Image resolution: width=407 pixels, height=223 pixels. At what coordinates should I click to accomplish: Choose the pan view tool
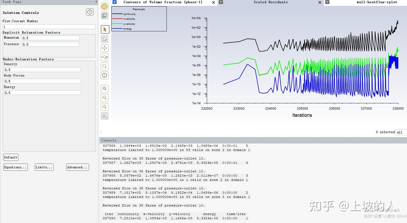[x=105, y=48]
